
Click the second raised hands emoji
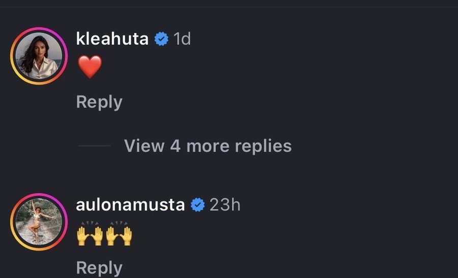(119, 234)
